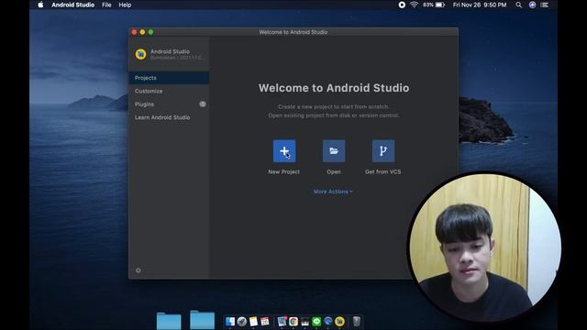Click the window's yellow minimize button
Screen dimensions: 587x330
143,32
